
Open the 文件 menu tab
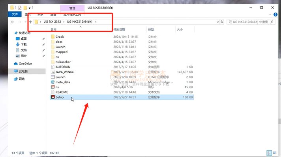[15, 14]
